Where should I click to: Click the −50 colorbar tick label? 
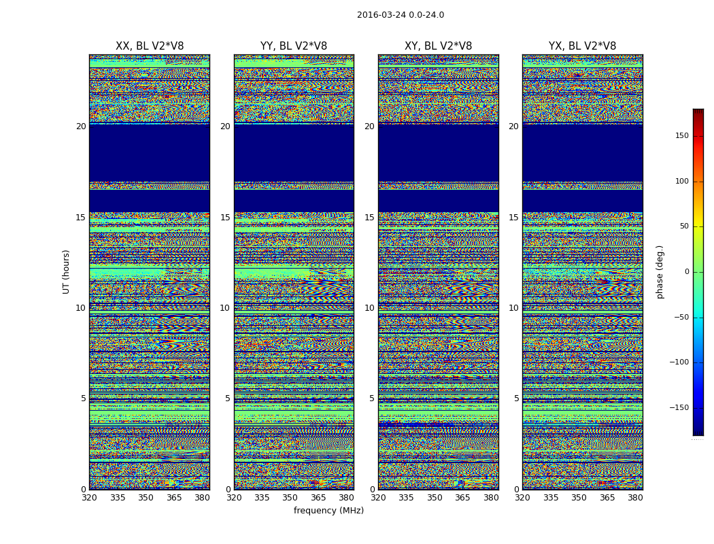(681, 317)
